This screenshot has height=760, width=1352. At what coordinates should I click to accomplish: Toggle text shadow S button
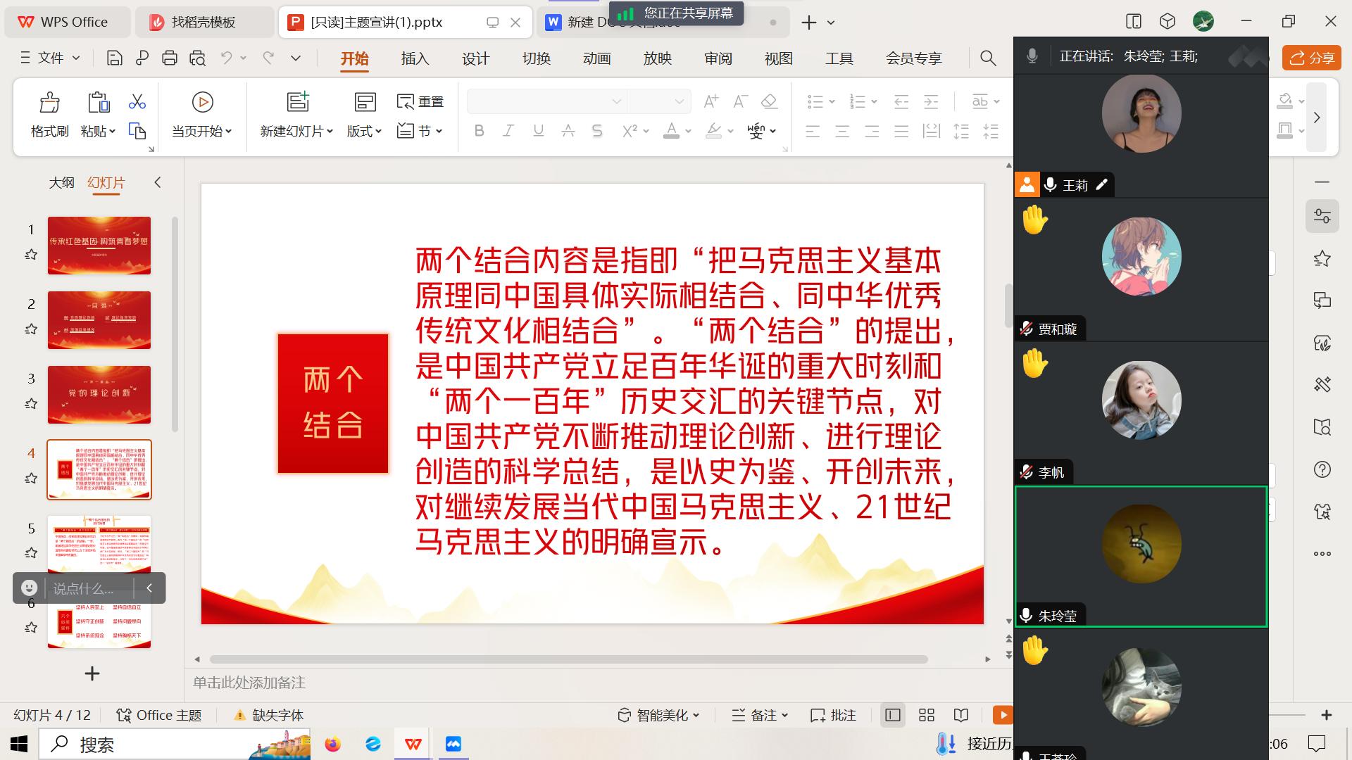click(x=597, y=131)
